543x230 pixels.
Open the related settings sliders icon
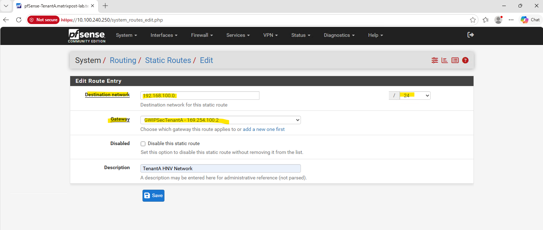point(435,60)
